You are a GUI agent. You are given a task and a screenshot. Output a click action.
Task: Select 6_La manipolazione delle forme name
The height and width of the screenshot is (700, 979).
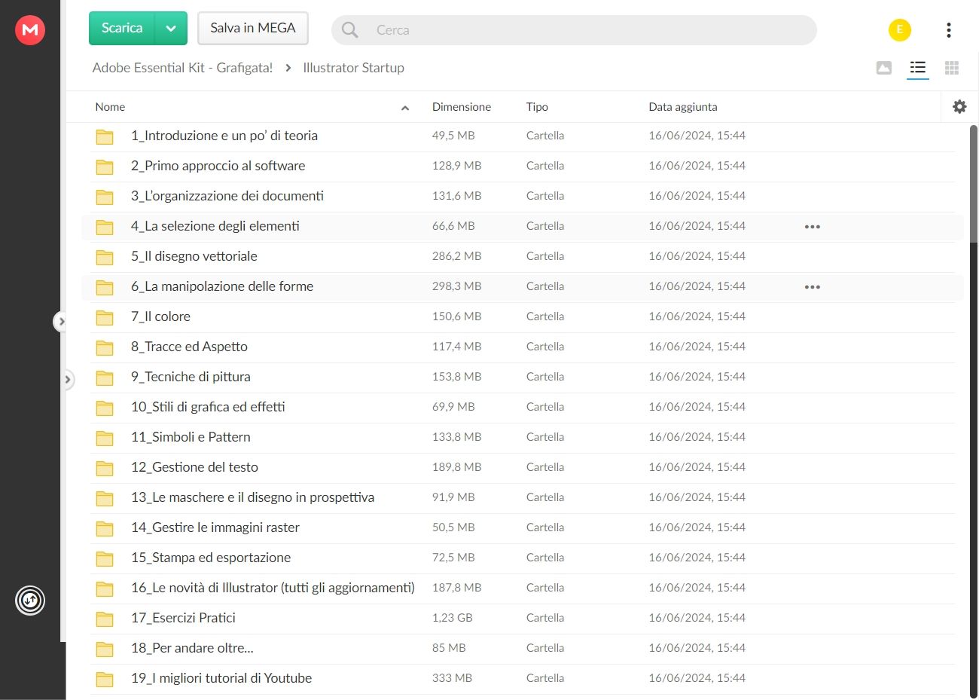pos(222,286)
